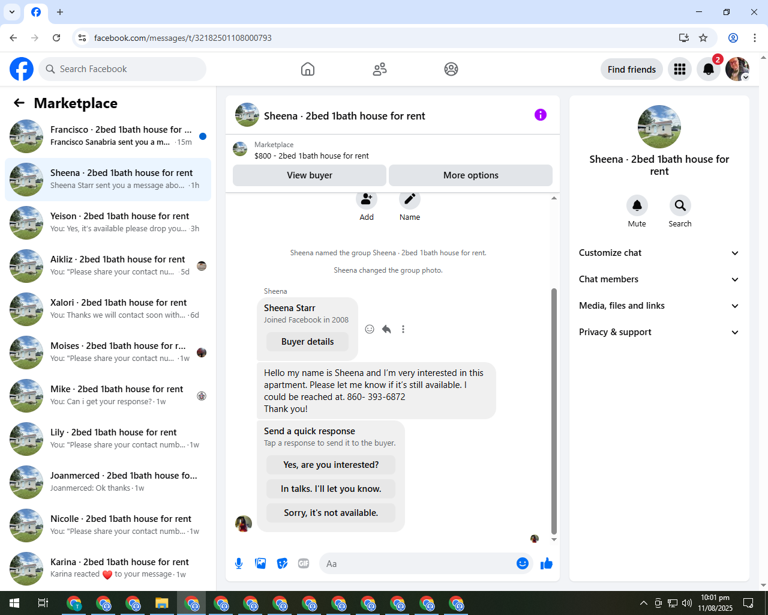Screen dimensions: 768x615
Task: Click the house photo in right panel
Action: [x=659, y=127]
